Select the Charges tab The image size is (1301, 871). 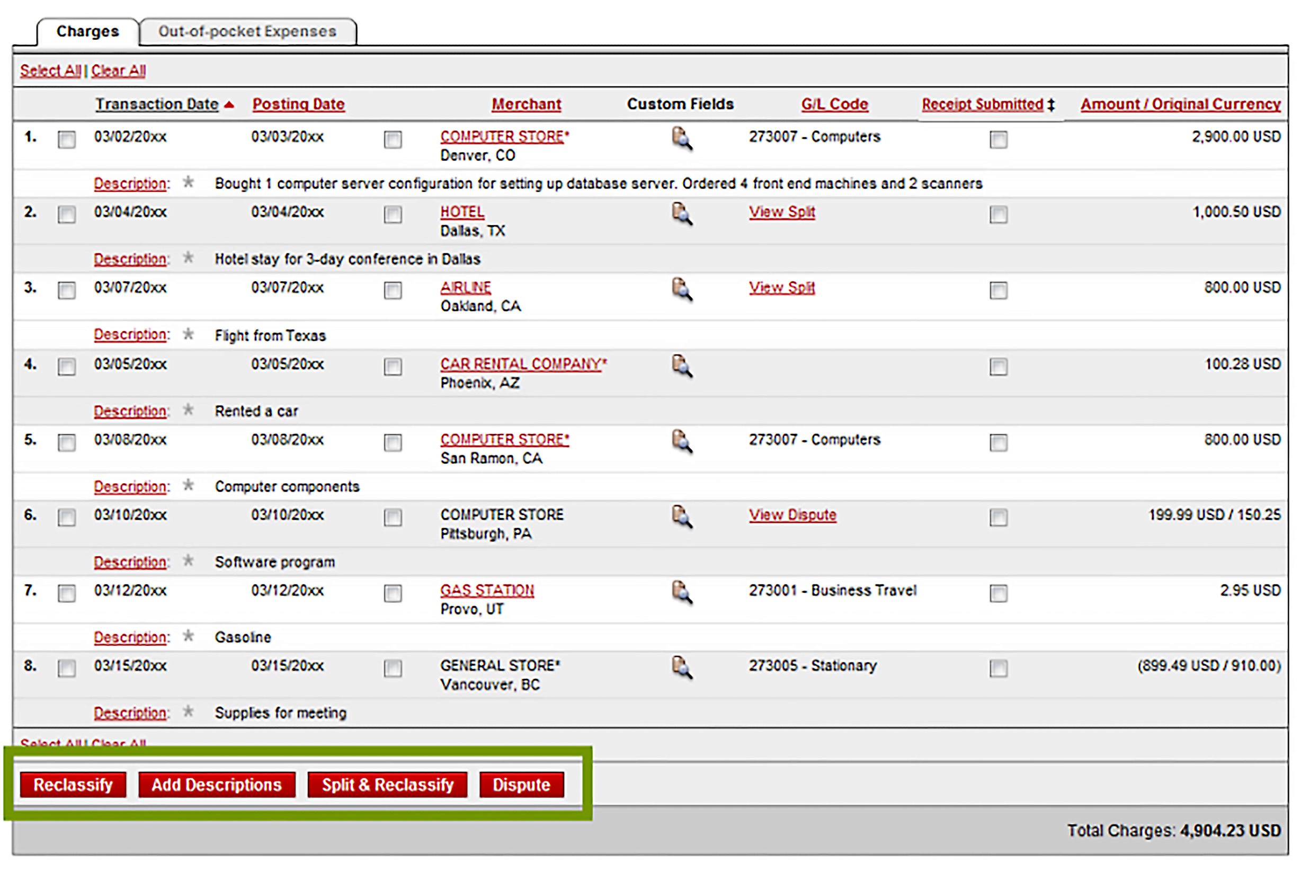pos(88,32)
